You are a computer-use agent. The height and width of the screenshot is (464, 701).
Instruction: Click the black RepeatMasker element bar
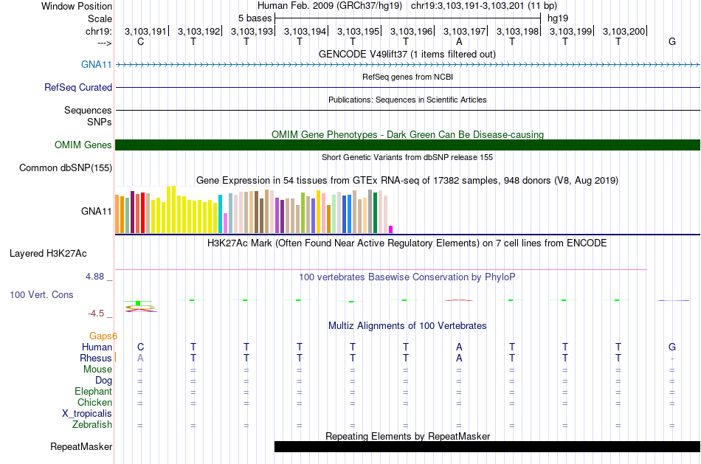[x=487, y=446]
